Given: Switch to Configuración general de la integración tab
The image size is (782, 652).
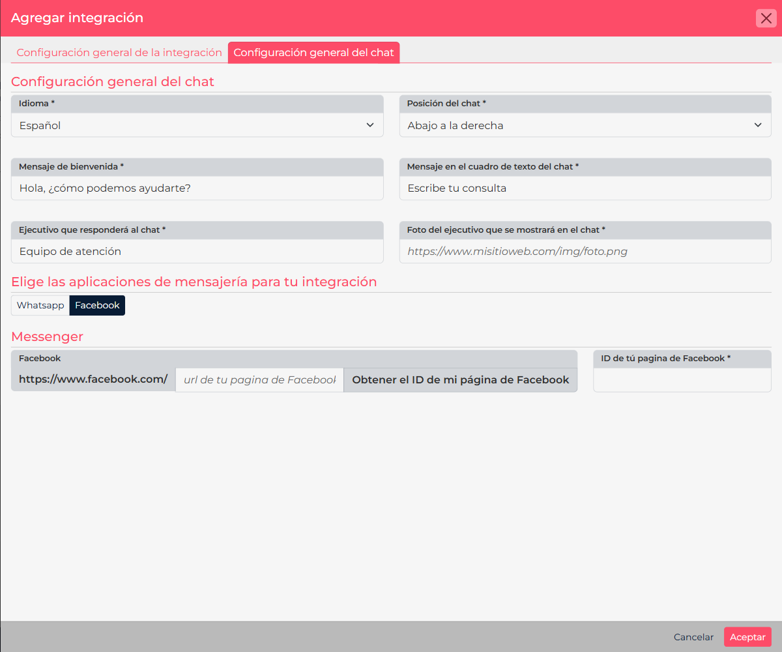Looking at the screenshot, I should tap(119, 53).
